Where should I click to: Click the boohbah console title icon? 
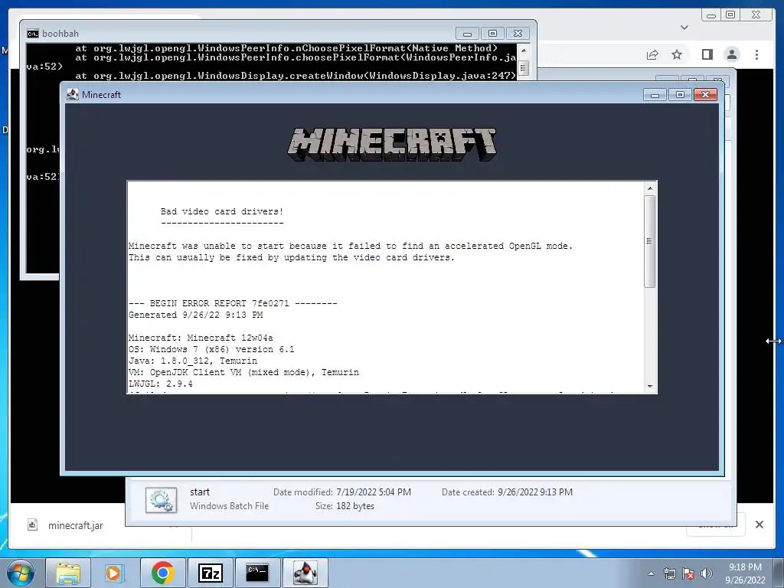point(32,34)
